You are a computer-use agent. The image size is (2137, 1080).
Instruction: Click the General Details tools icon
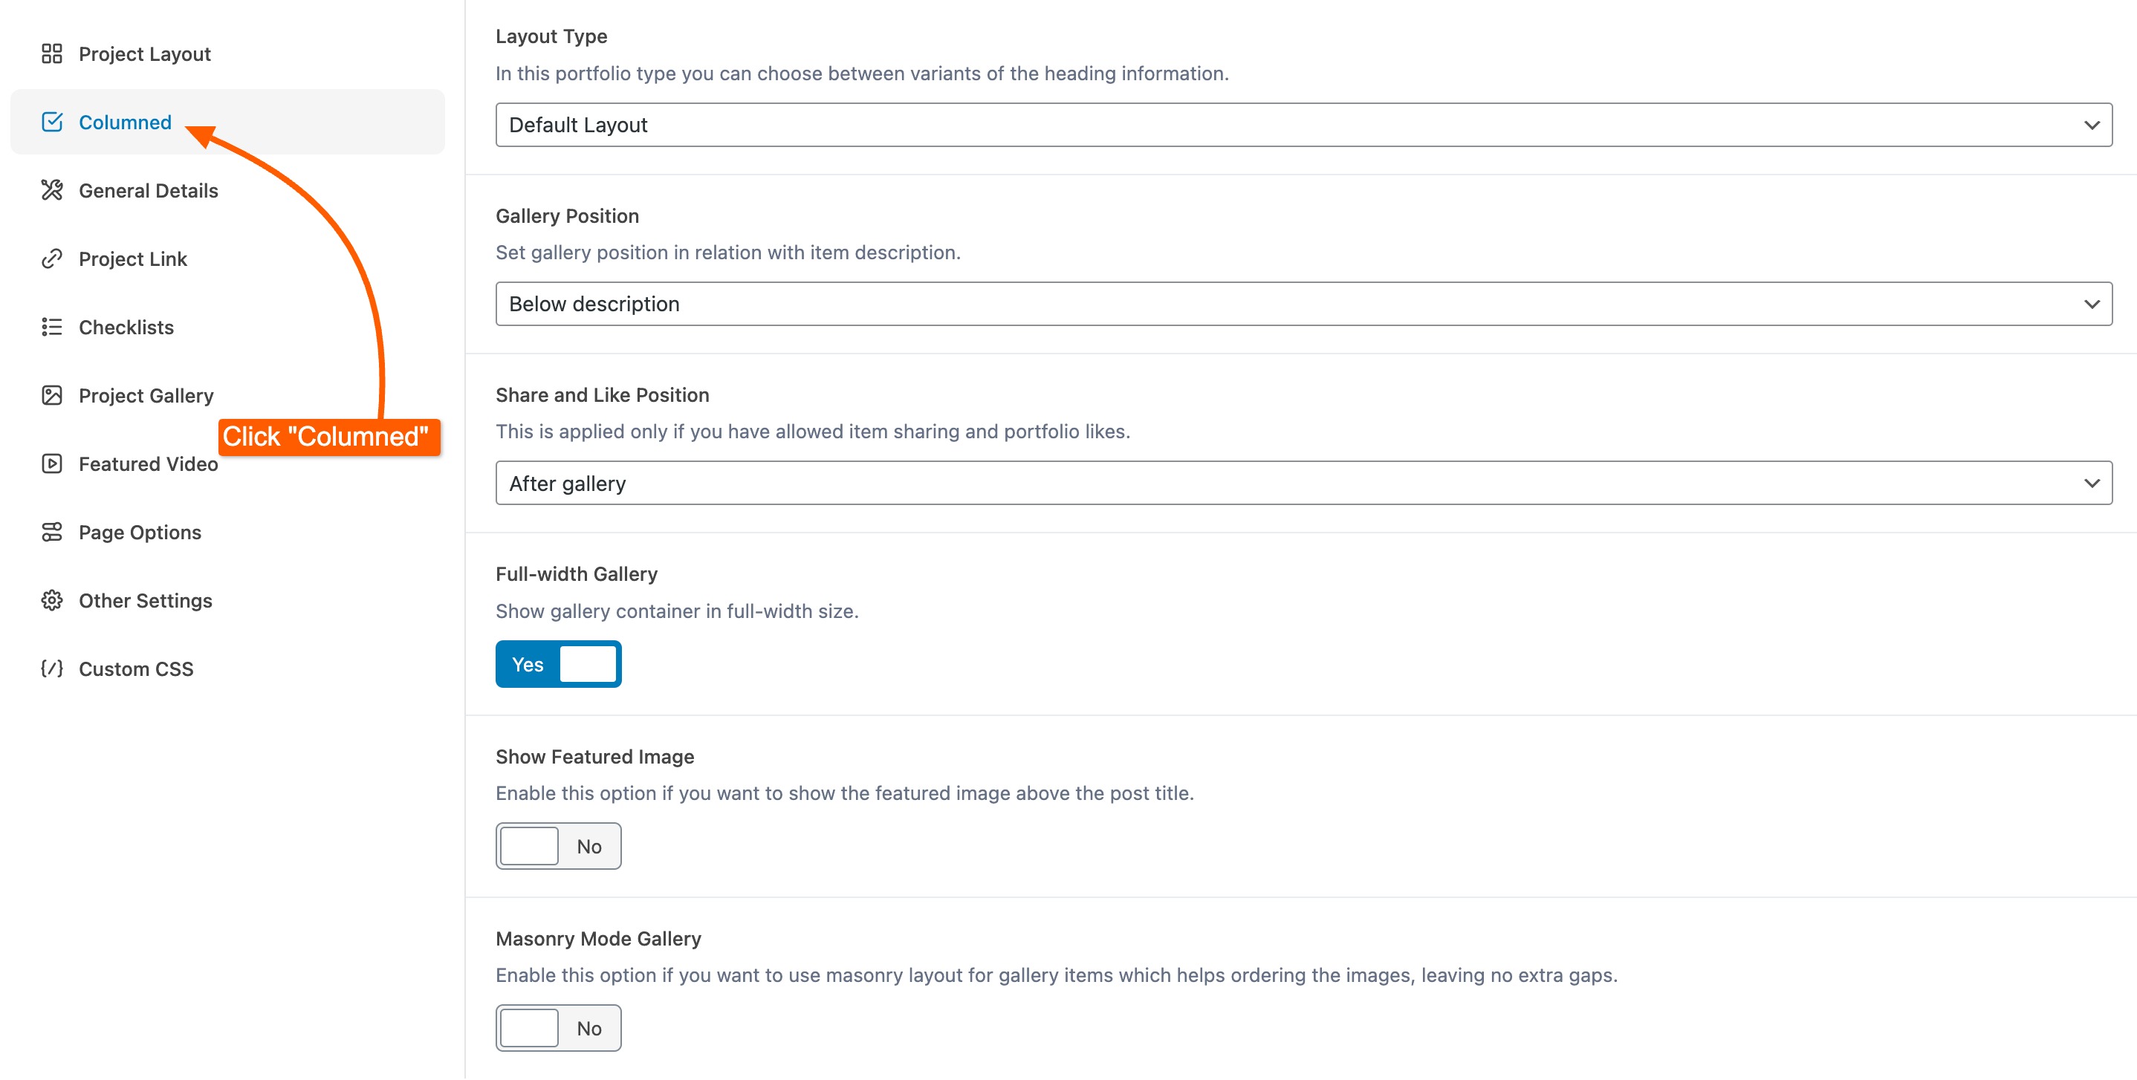click(x=51, y=190)
